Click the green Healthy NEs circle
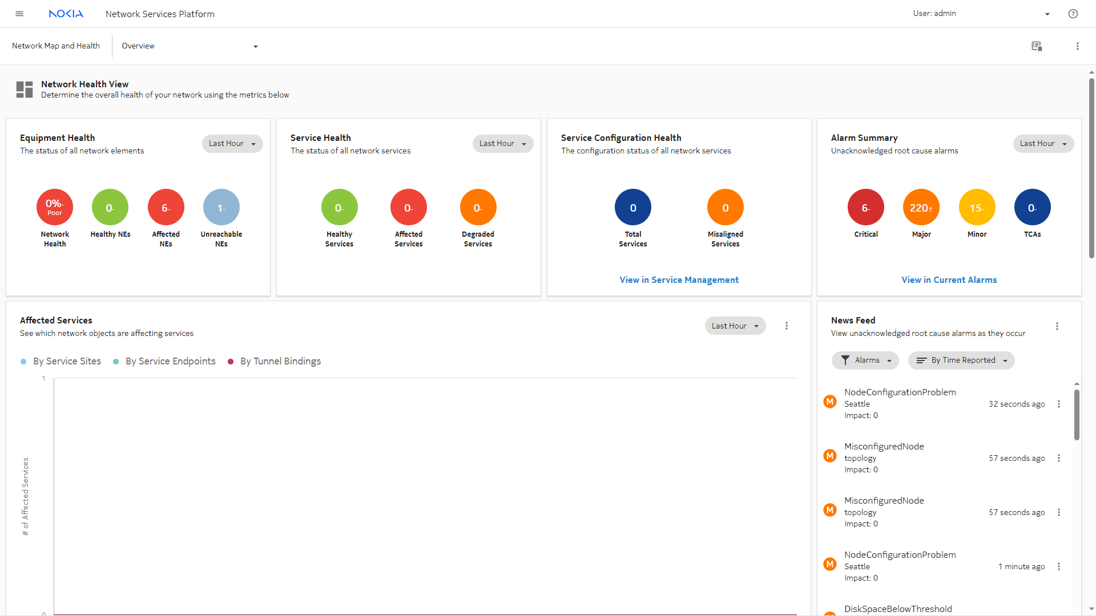1096x616 pixels. click(110, 207)
